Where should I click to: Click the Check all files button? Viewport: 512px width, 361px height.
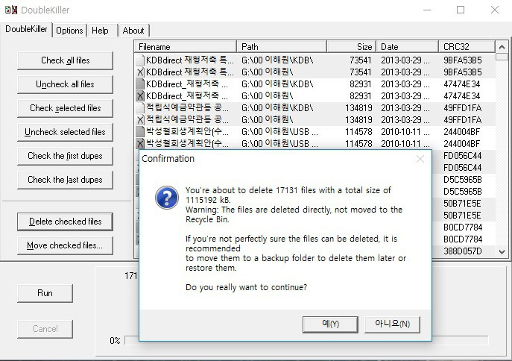pyautogui.click(x=66, y=60)
